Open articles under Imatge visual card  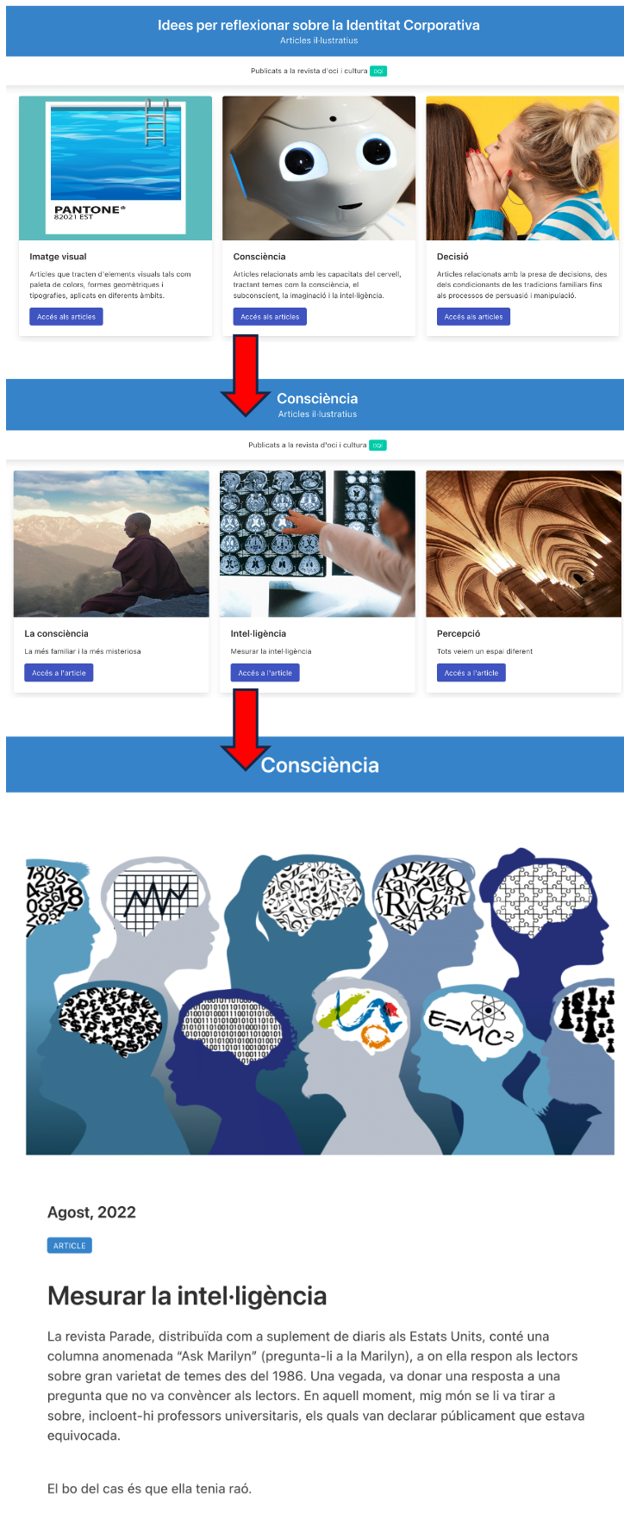coord(66,317)
